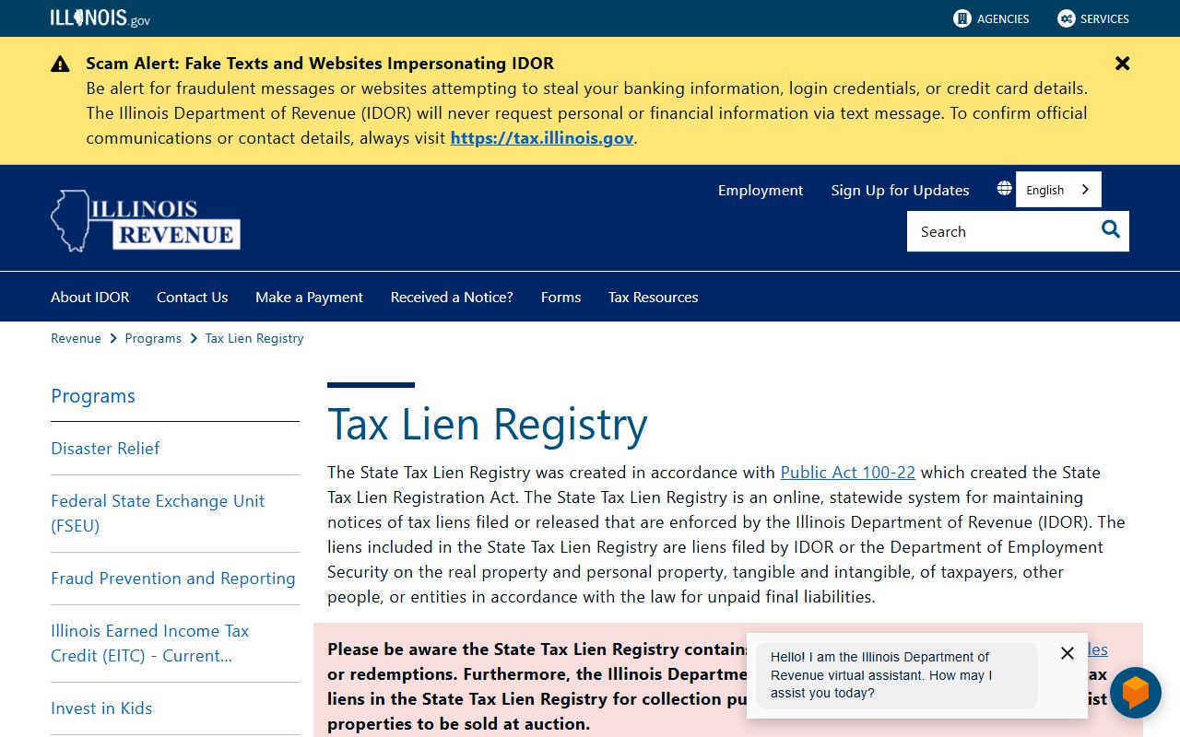Viewport: 1180px width, 737px height.
Task: Click Tax Lien Registry breadcrumb
Action: [254, 338]
